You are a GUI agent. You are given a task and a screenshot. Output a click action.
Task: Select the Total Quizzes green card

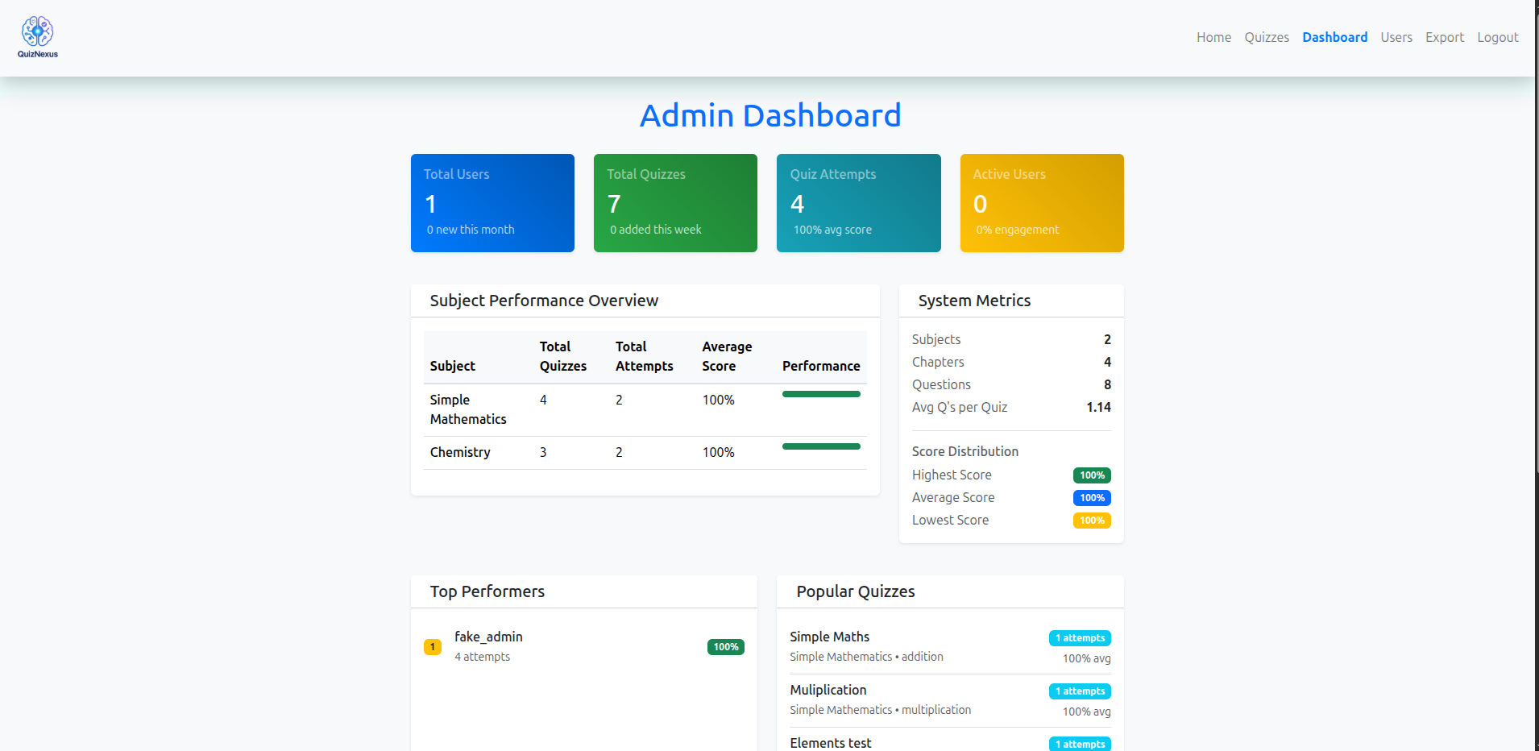click(x=675, y=203)
